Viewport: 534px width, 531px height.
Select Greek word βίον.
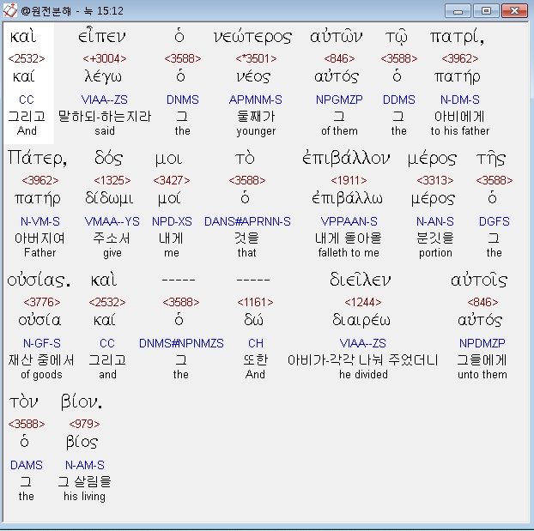[81, 402]
